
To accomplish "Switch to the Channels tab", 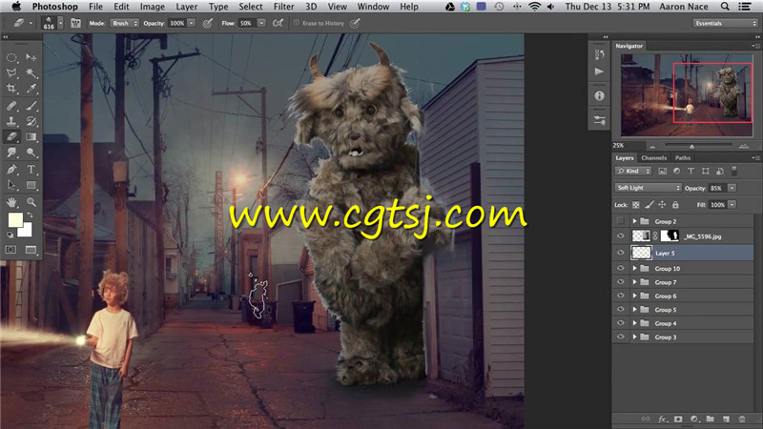I will click(653, 157).
